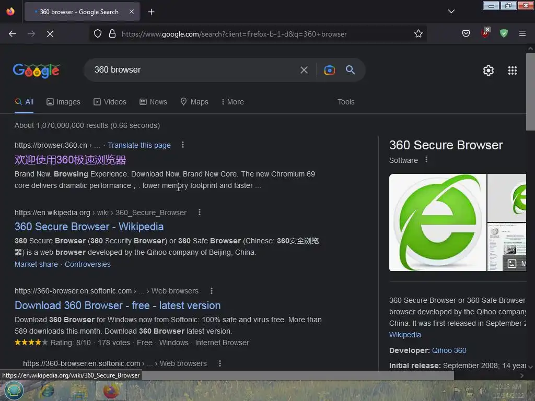Image resolution: width=535 pixels, height=401 pixels.
Task: Open options for Wikipedia result
Action: click(x=200, y=213)
